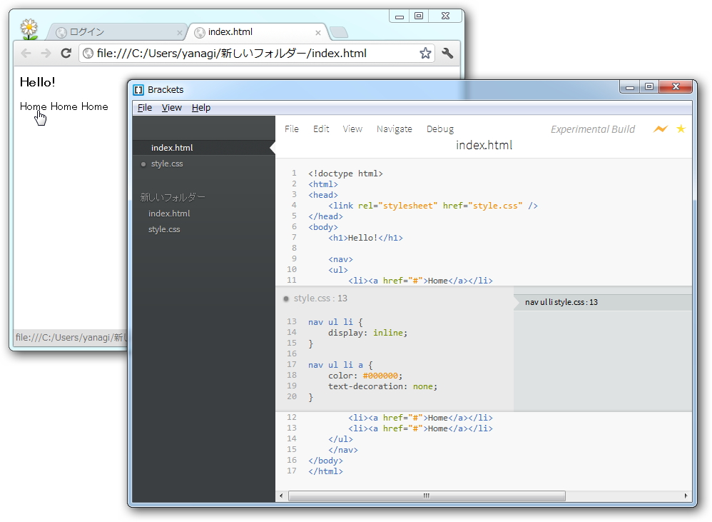The width and height of the screenshot is (712, 522).
Task: Click the yellow star icon in Brackets
Action: coord(681,129)
